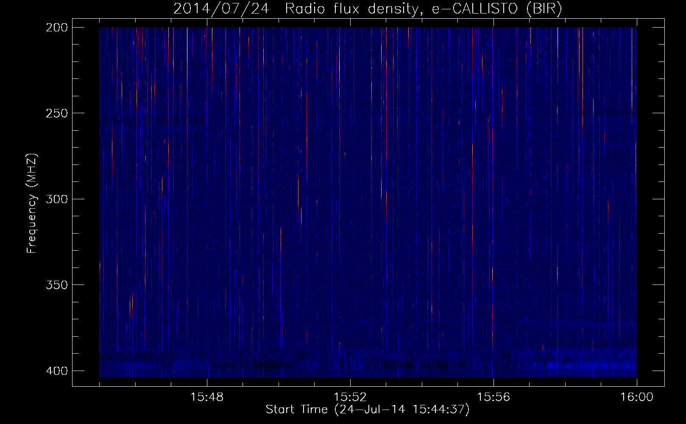
Task: Click the plot title mentioning e-CALLISTO (BIR)
Action: point(368,8)
